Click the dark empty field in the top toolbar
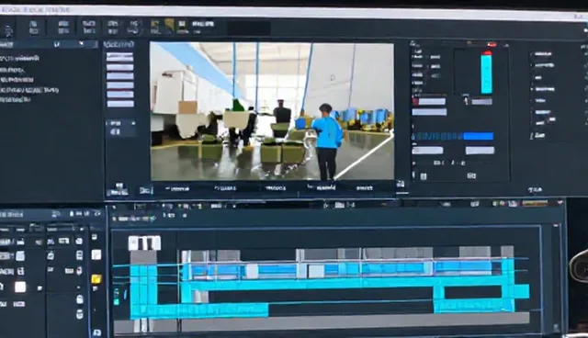The image size is (588, 338). (249, 28)
